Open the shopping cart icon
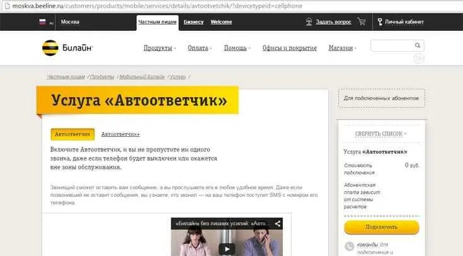The height and width of the screenshot is (256, 463). (362, 21)
